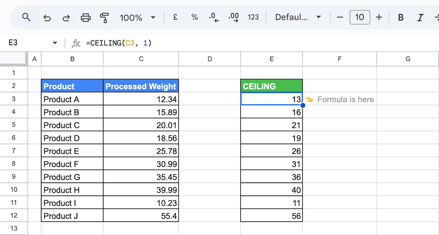The width and height of the screenshot is (439, 235).
Task: Click the font size field showing 10
Action: pyautogui.click(x=360, y=17)
